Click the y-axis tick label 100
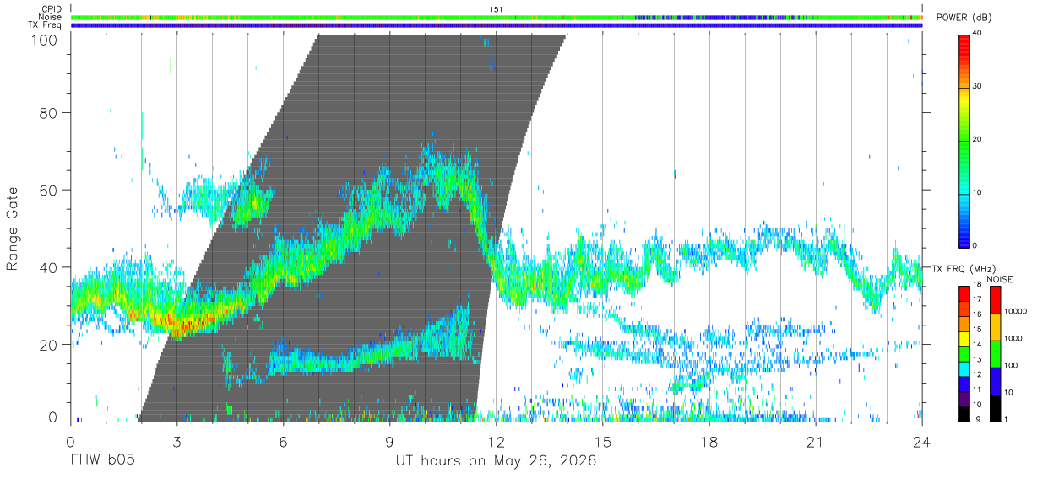This screenshot has width=1037, height=478. point(44,40)
